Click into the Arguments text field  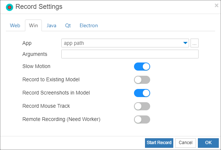pyautogui.click(x=130, y=54)
